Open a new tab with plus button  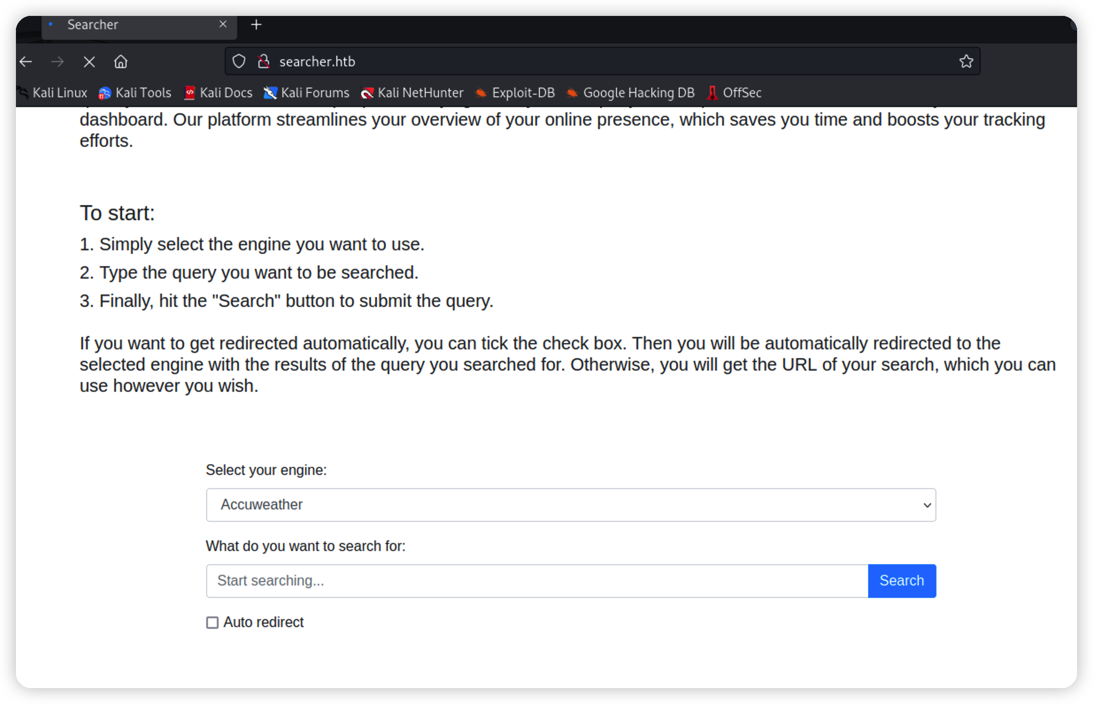(257, 25)
